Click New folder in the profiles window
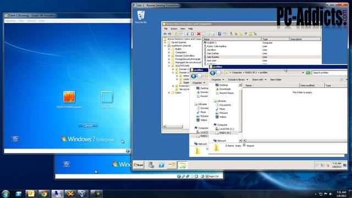352x198 pixels. [x=276, y=80]
